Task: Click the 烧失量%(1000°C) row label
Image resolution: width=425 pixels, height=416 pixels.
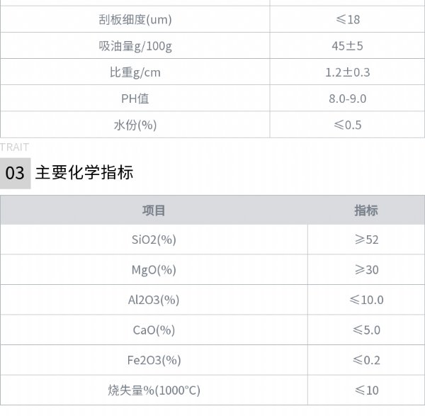Action: [x=154, y=390]
